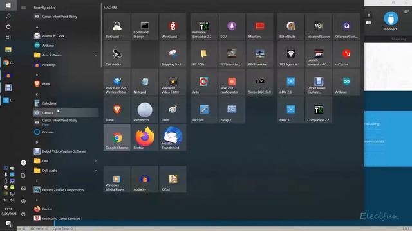Open the zadig-2 tile
This screenshot has width=412, height=231.
coord(232,110)
